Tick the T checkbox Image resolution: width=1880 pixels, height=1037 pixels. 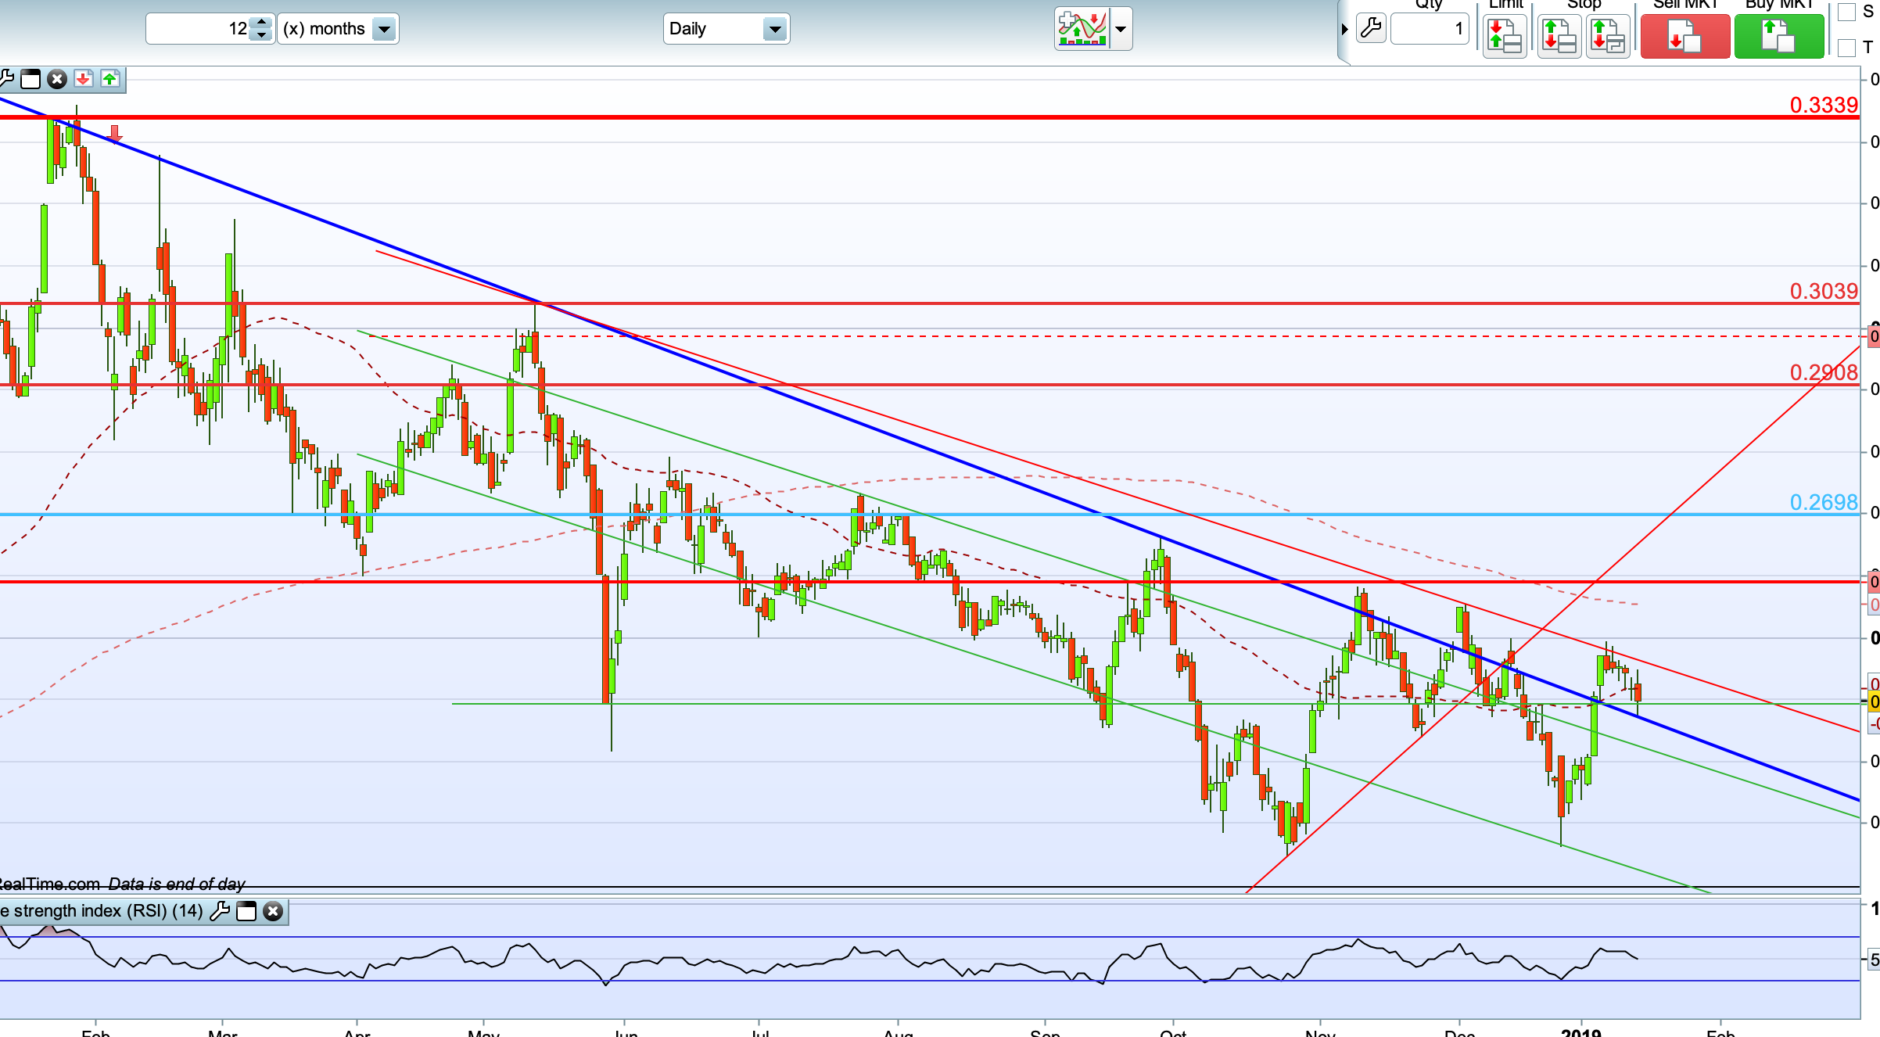(x=1846, y=48)
